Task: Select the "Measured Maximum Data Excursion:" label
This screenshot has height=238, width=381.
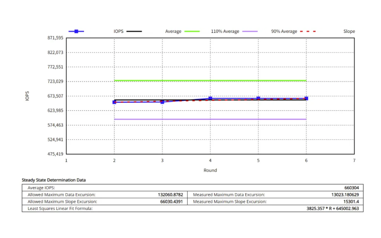Action: pyautogui.click(x=229, y=195)
